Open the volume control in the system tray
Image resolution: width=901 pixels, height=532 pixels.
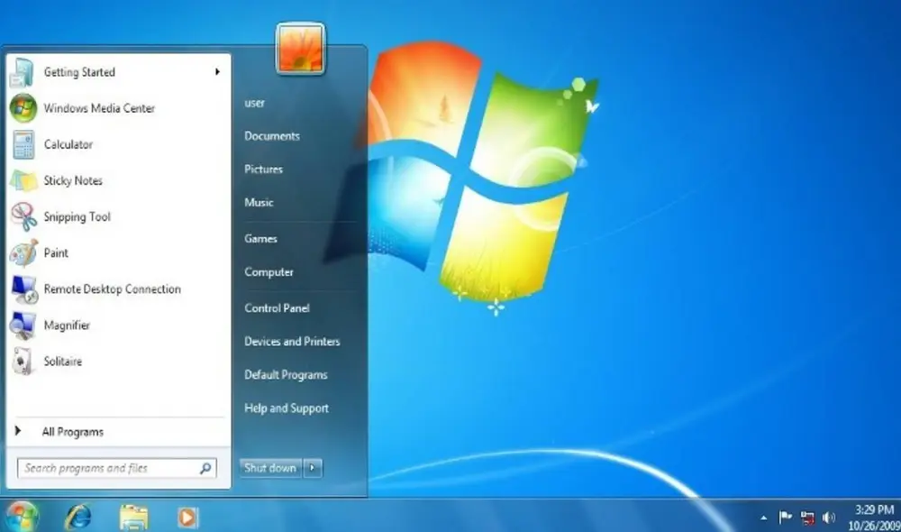click(827, 517)
